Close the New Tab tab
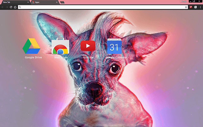This screenshot has height=127, width=203. point(28,2)
